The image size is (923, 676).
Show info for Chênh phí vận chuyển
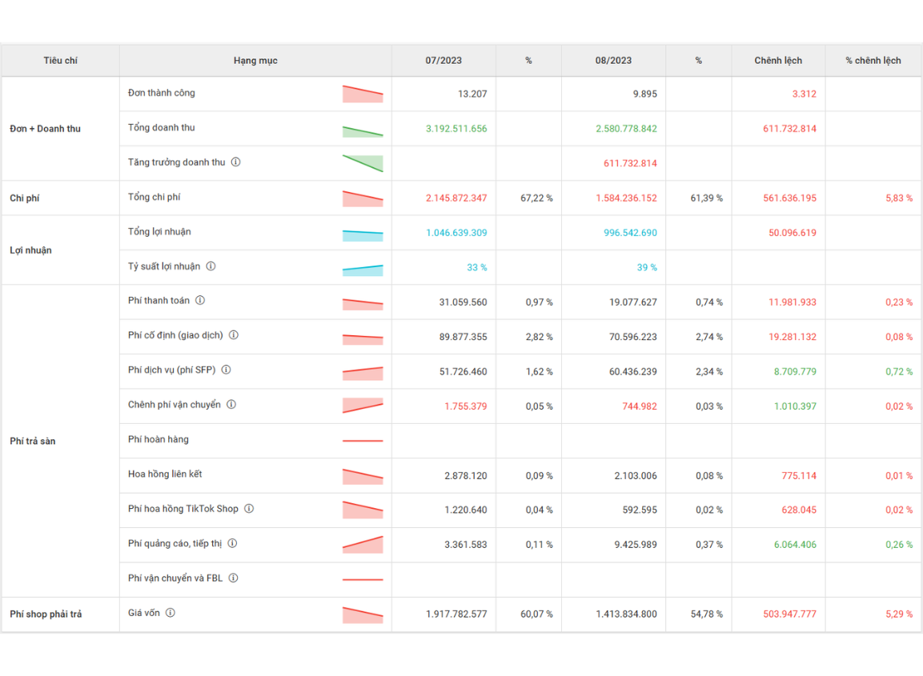coord(231,405)
